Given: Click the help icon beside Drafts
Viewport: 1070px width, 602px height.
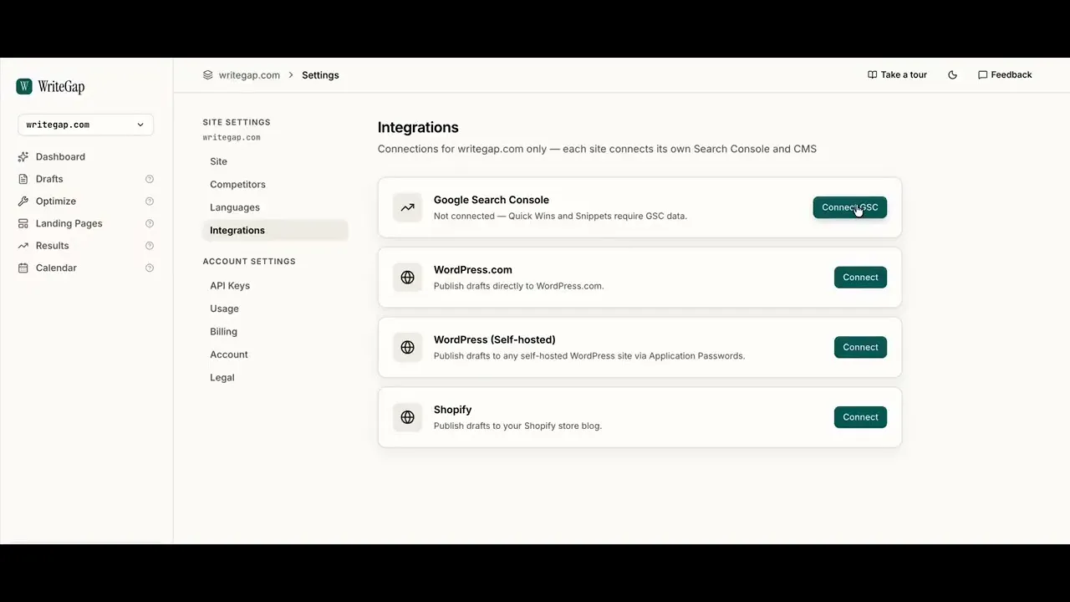Looking at the screenshot, I should click(x=150, y=179).
